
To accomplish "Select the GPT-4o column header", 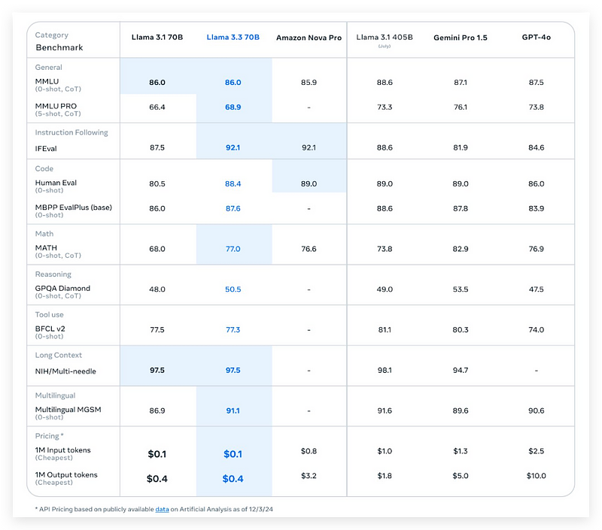I will tap(536, 36).
